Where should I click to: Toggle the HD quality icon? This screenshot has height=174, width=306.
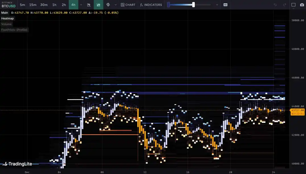coord(225,5)
